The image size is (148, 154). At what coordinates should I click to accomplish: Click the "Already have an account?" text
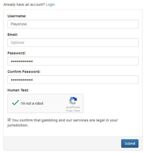(x=24, y=5)
